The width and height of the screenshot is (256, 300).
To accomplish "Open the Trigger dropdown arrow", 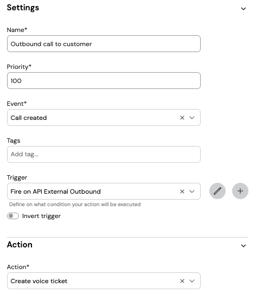I will coord(192,192).
